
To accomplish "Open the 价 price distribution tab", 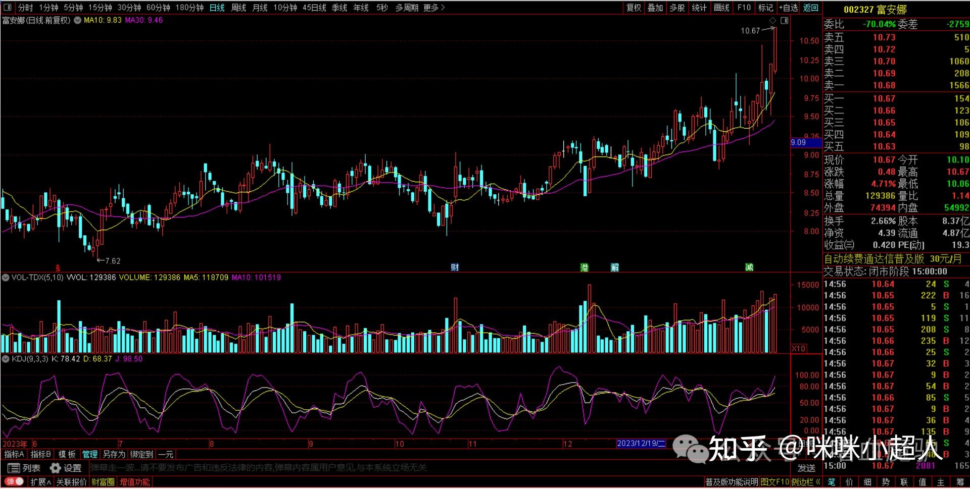I will point(850,482).
